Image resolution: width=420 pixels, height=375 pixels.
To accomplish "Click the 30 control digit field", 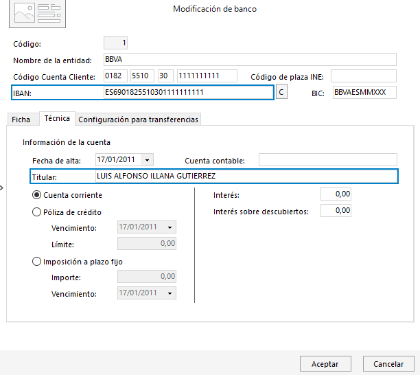I will click(165, 76).
